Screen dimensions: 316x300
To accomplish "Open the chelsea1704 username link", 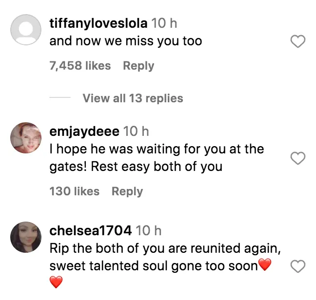I will pyautogui.click(x=90, y=230).
